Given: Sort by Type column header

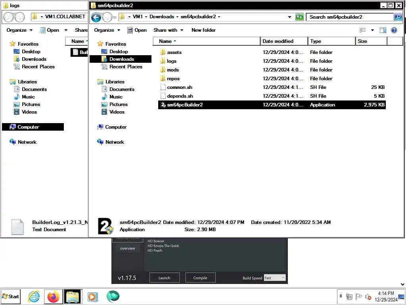Looking at the screenshot, I should pyautogui.click(x=332, y=41).
